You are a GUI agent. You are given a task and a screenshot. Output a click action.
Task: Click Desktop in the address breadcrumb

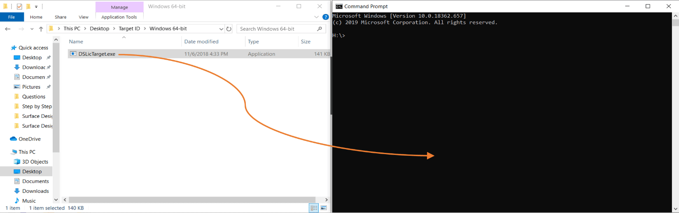pos(100,28)
